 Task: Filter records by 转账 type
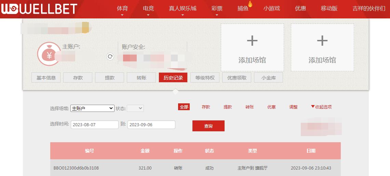tap(250, 107)
